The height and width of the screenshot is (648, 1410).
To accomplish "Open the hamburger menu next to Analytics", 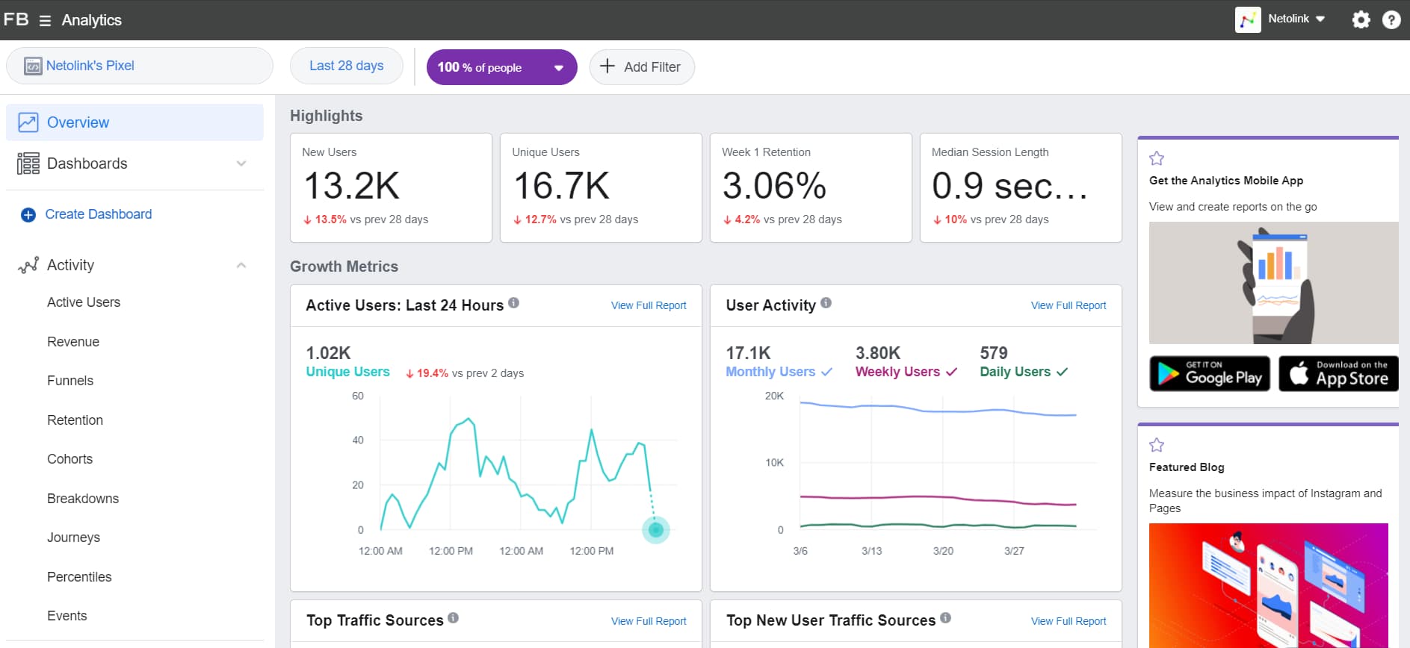I will pos(45,21).
